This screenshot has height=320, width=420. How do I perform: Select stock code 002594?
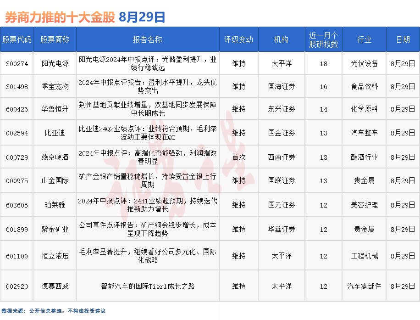click(17, 133)
